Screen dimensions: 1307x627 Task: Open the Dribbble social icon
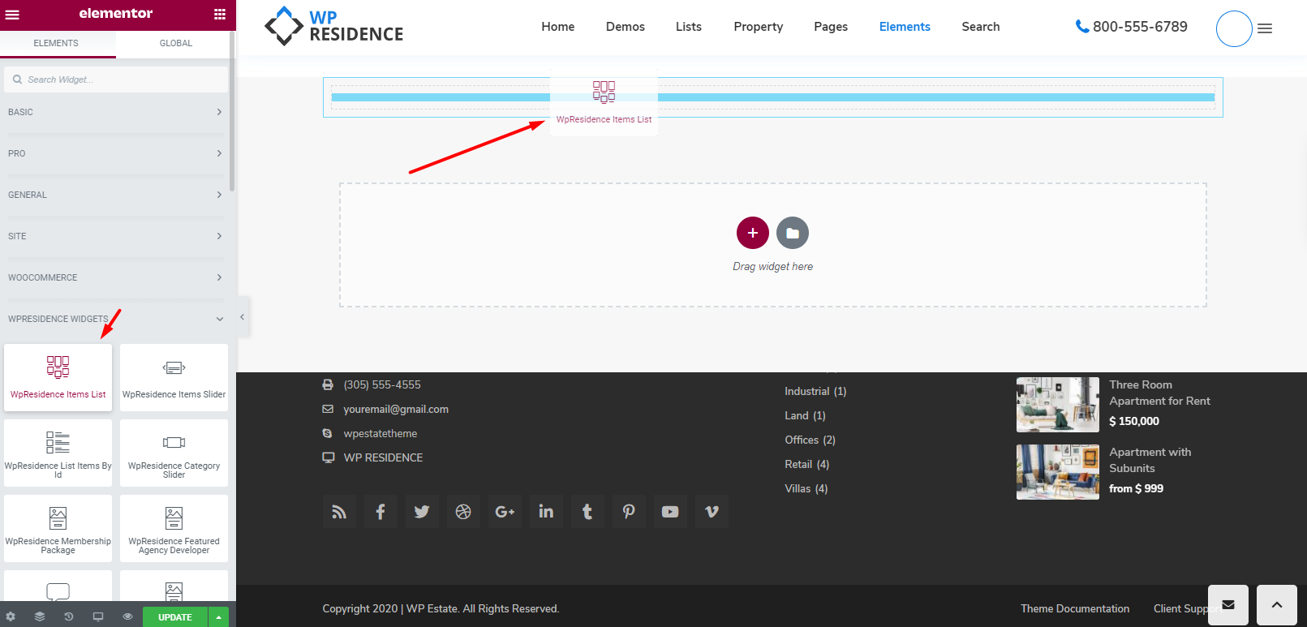coord(463,512)
